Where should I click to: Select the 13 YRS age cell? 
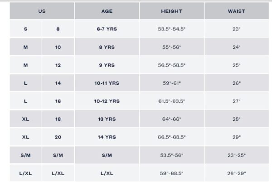click(x=107, y=119)
